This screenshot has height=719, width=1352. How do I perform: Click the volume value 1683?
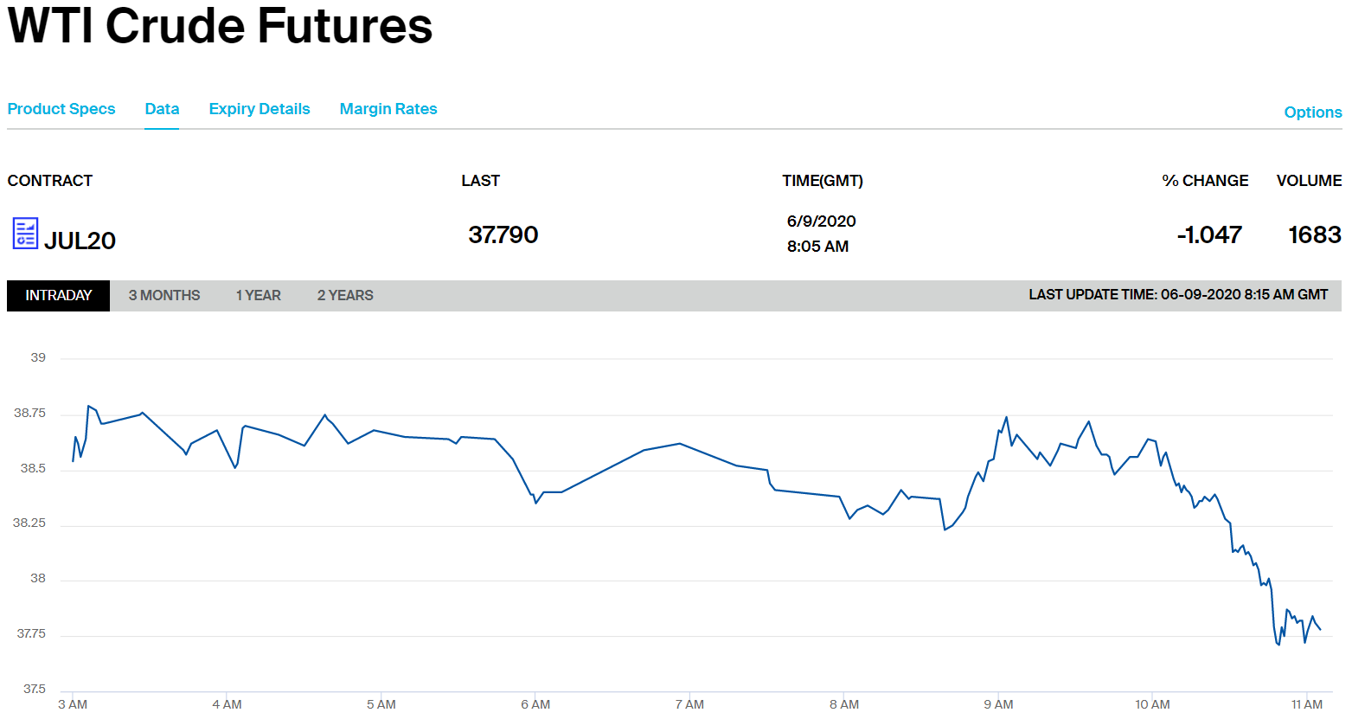tap(1314, 234)
